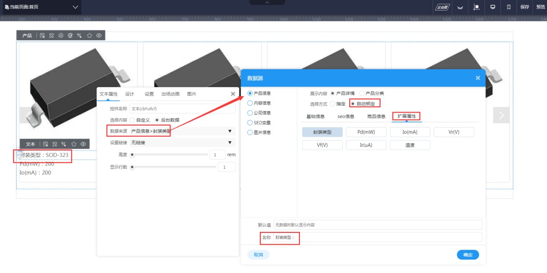
Task: Choose the Vr(V) attribute button
Action: [x=454, y=132]
